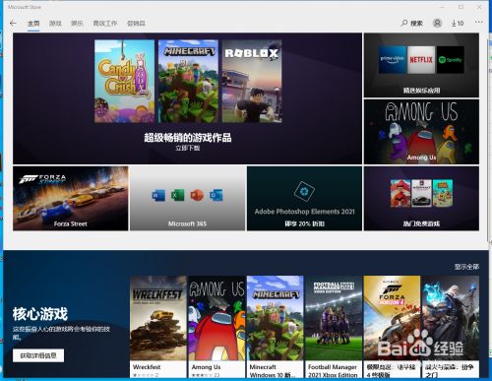Open Football Manager 2021 Xbox Edition card
Screen dimensions: 492x381
334,327
